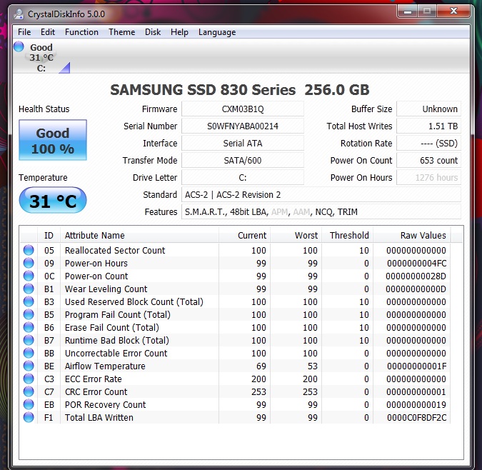Click the Good 100 % health button
The width and height of the screenshot is (482, 470).
(53, 140)
